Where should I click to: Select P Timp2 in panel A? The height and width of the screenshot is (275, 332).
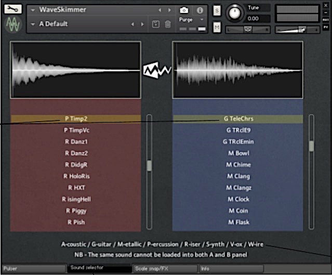click(76, 119)
